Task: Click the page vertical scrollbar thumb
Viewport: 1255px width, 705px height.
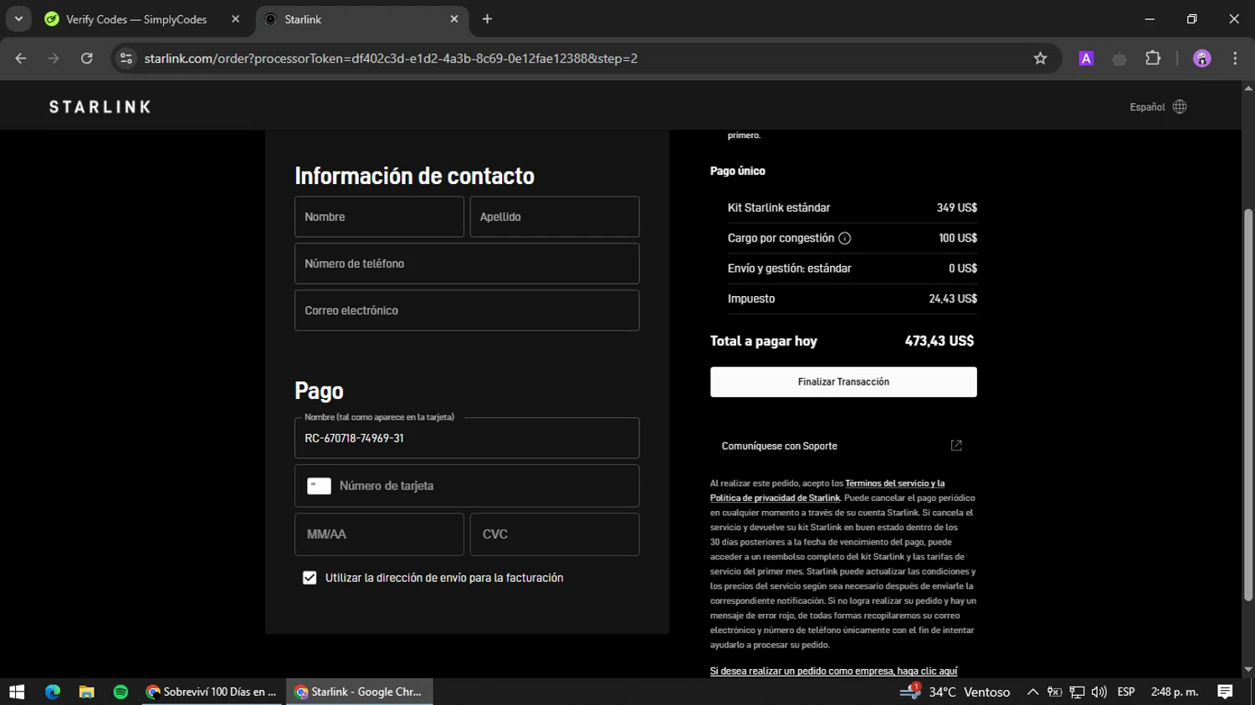Action: click(1248, 405)
